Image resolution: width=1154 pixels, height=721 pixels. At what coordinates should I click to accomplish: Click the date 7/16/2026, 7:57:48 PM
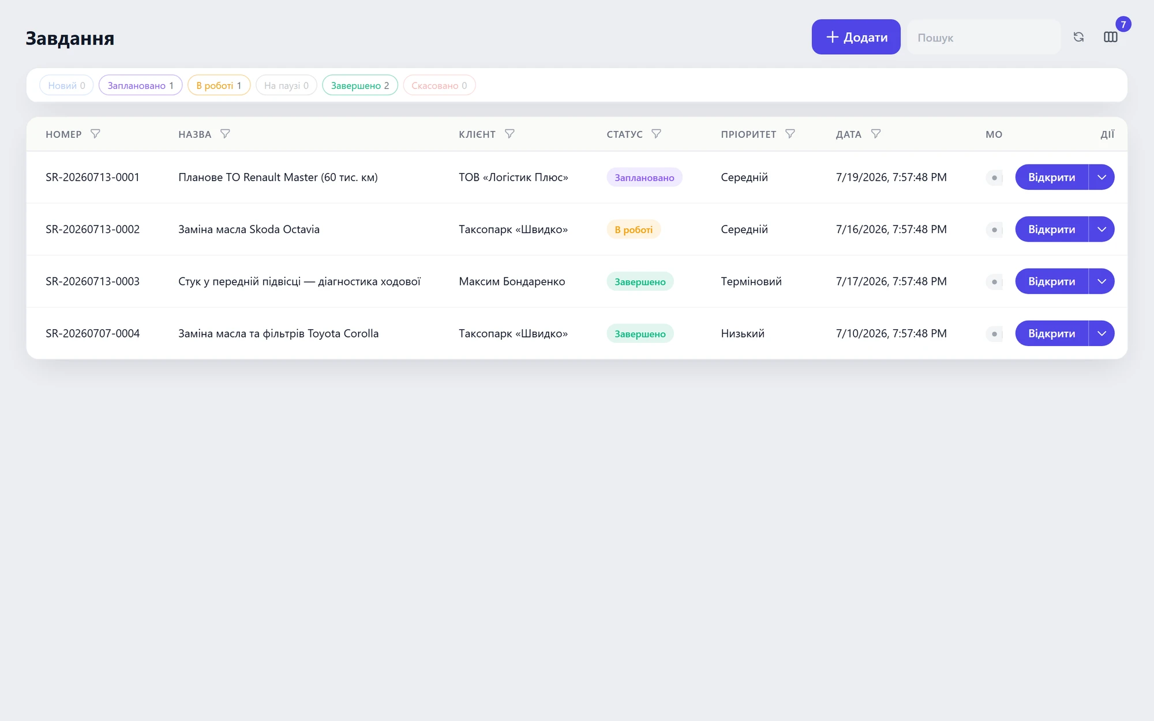891,229
